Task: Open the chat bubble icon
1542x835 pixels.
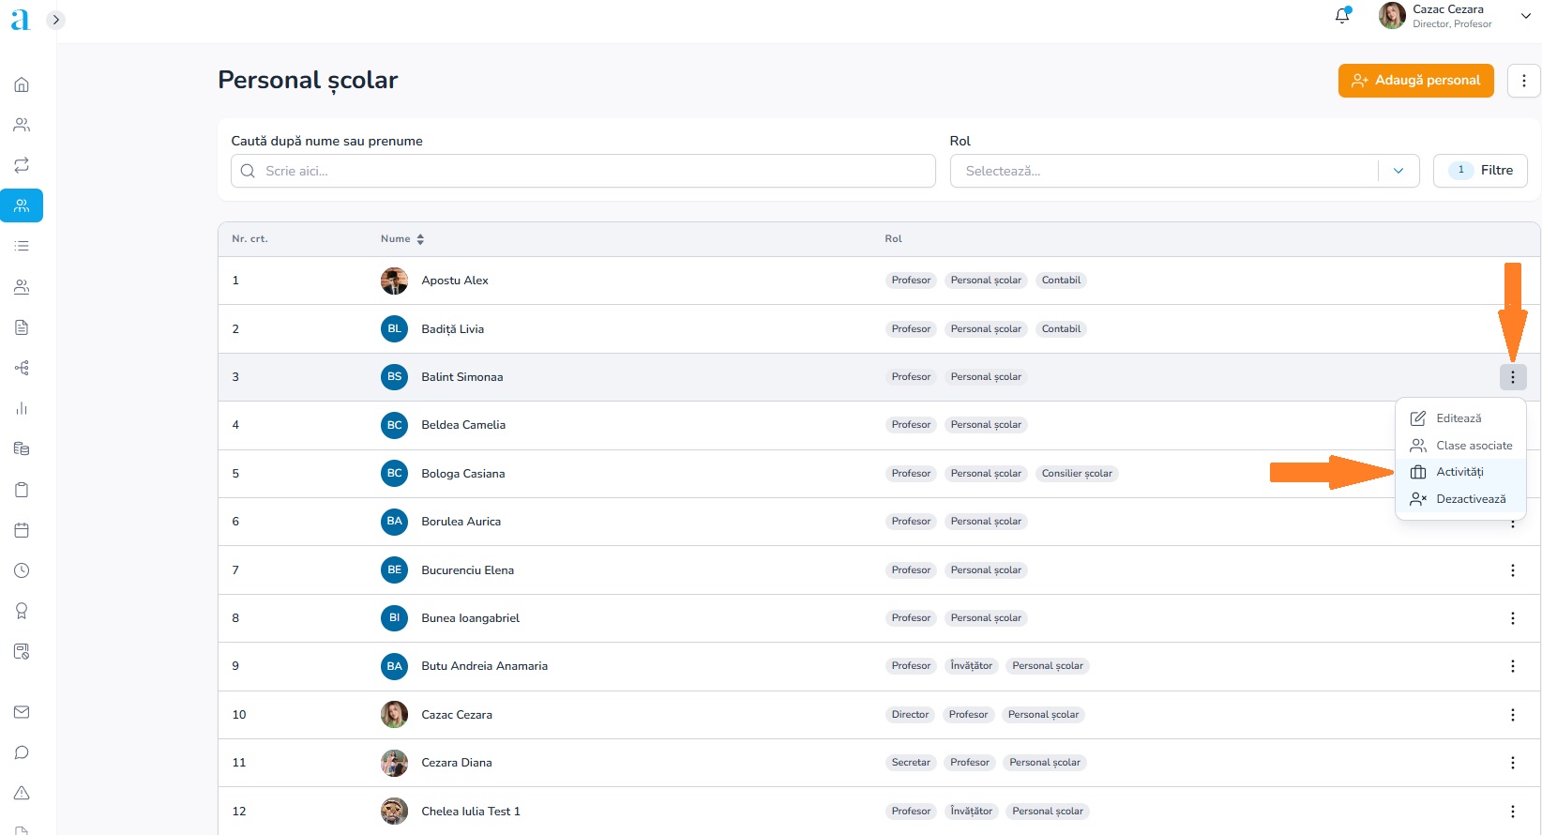Action: click(x=22, y=752)
